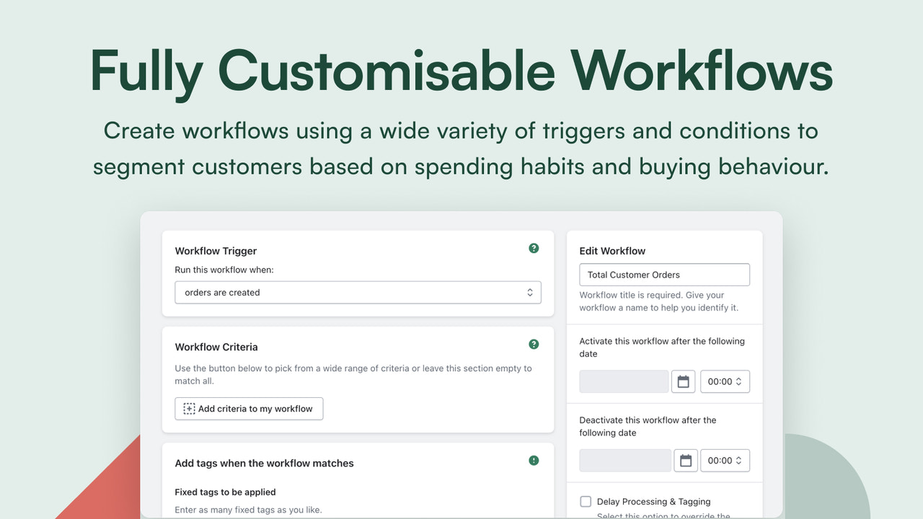Click the activation time stepper arrows
The height and width of the screenshot is (519, 923).
tap(740, 381)
